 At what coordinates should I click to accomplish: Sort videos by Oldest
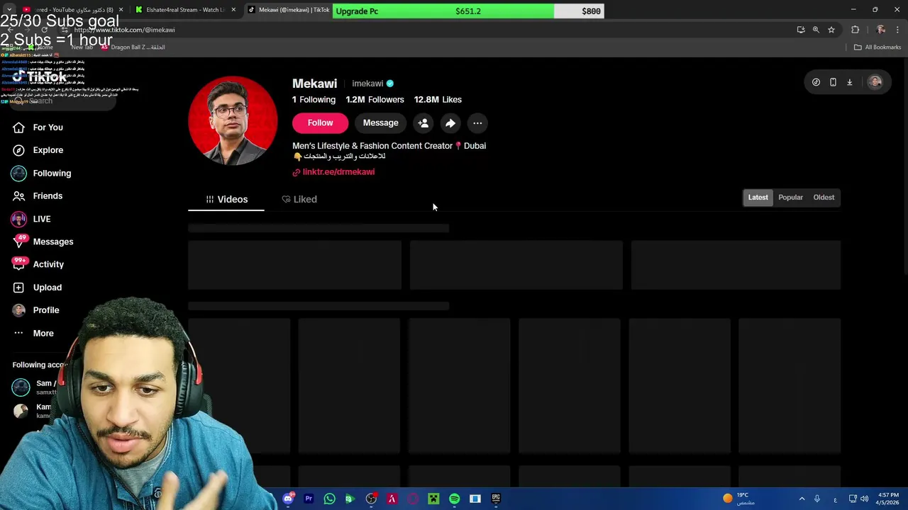coord(824,198)
